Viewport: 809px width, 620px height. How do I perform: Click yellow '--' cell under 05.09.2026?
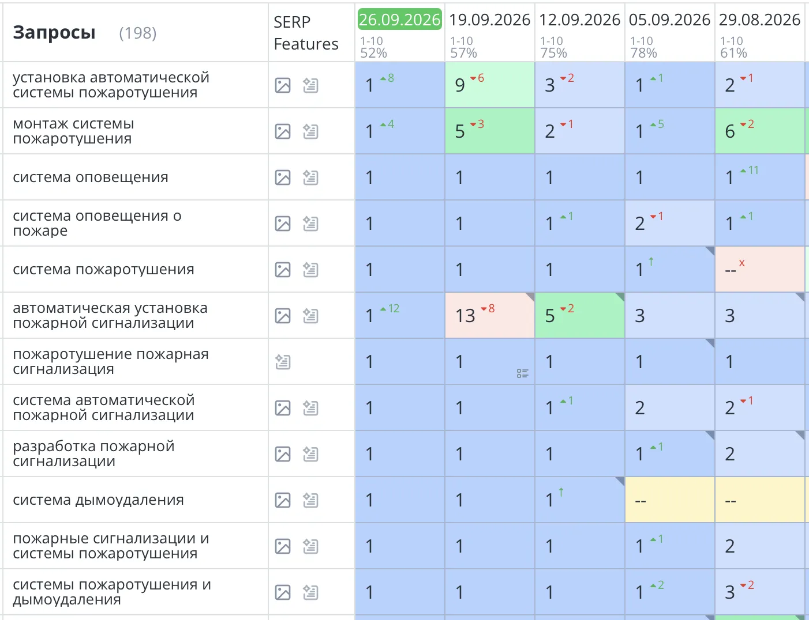click(670, 500)
